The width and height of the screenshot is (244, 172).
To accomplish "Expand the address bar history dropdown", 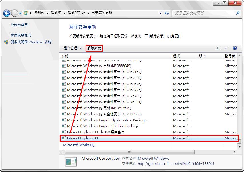I will coord(160,13).
